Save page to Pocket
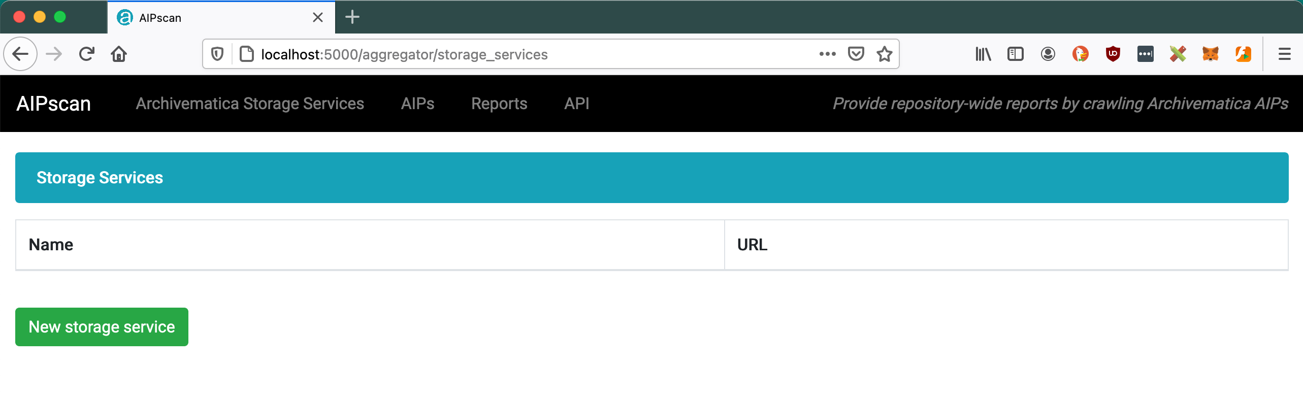The image size is (1303, 398). coord(856,54)
